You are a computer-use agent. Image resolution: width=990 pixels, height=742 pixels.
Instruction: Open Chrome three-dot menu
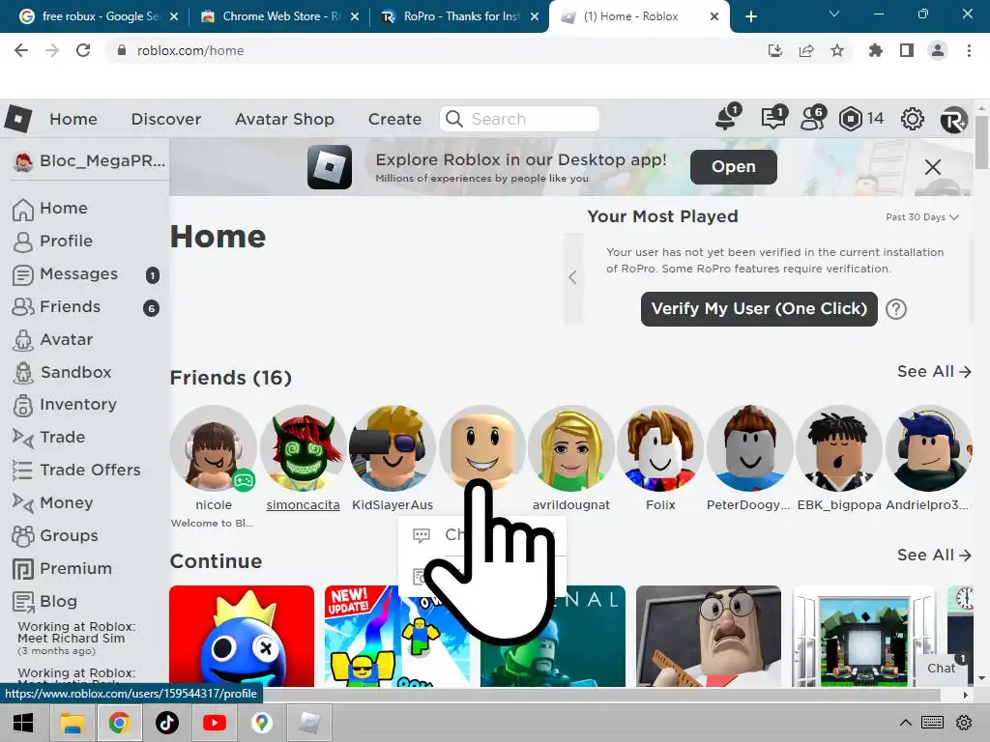point(969,50)
